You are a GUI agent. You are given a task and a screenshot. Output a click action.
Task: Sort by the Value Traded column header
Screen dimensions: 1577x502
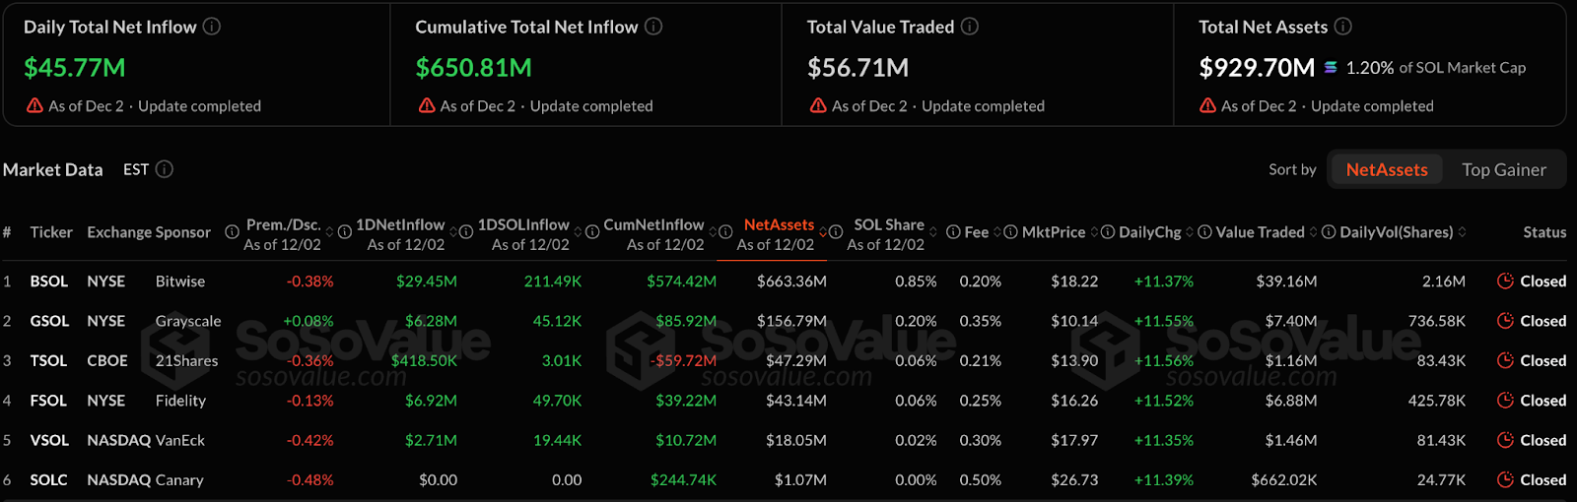click(x=1260, y=232)
